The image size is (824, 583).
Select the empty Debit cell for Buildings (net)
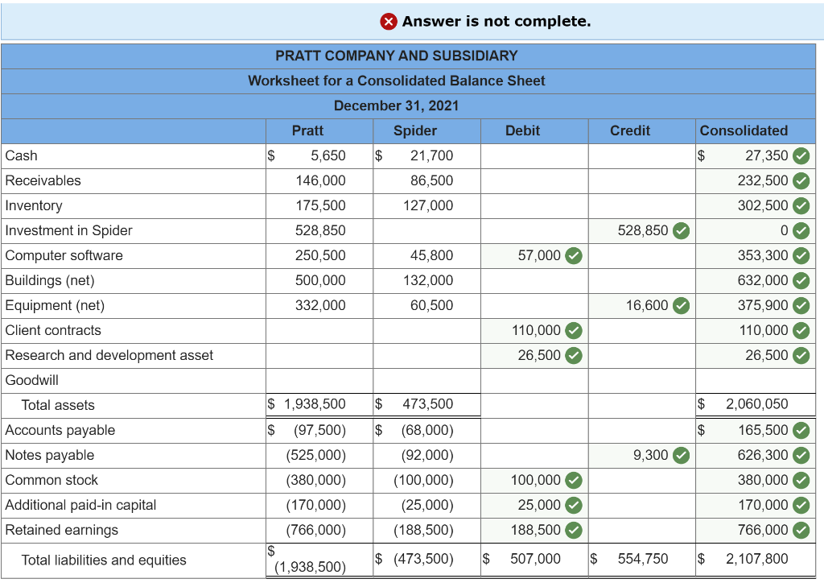pos(534,280)
